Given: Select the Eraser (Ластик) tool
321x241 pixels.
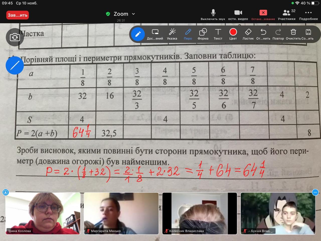Looking at the screenshot, I should [x=248, y=34].
